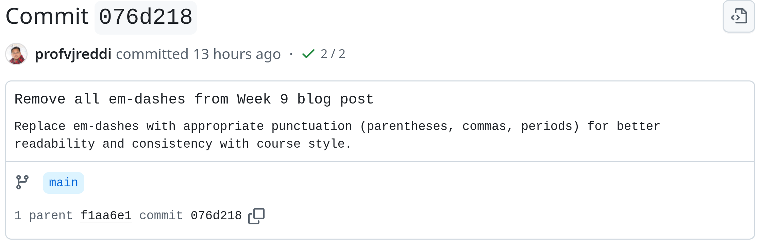Open the main branch link
This screenshot has width=759, height=242.
(x=64, y=183)
